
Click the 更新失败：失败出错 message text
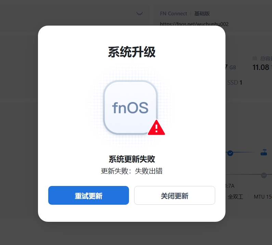tap(132, 171)
